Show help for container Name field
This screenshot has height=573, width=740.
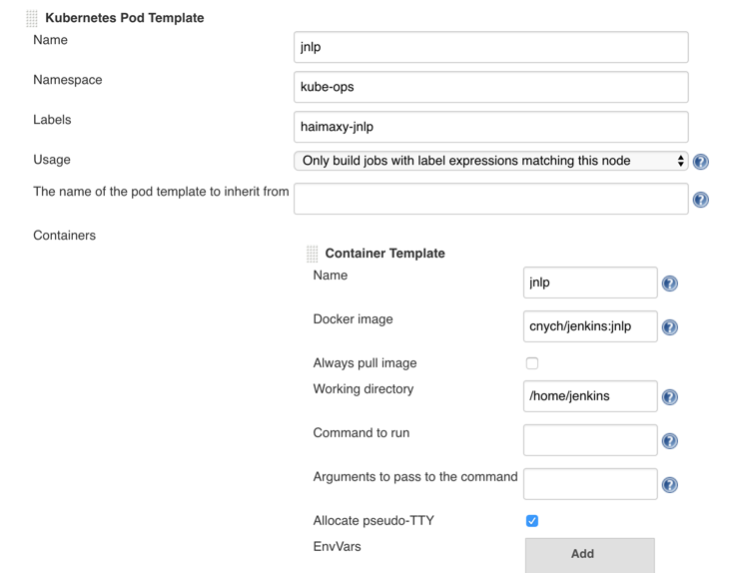tap(670, 284)
